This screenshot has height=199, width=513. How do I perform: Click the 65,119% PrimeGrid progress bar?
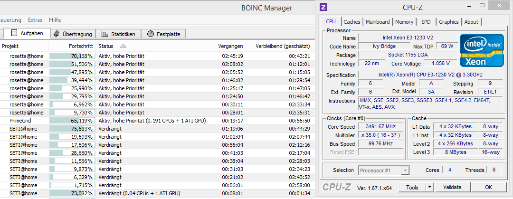[72, 121]
